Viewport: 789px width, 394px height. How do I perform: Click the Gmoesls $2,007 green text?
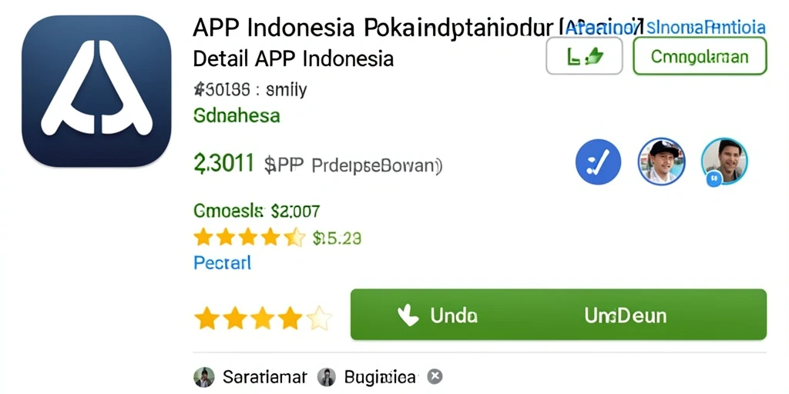click(x=257, y=211)
